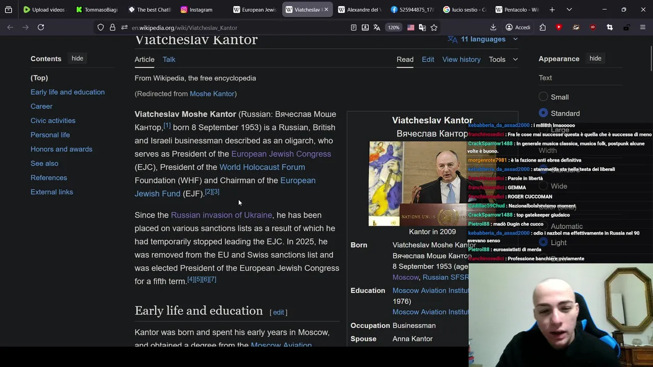The width and height of the screenshot is (653, 367).
Task: Select Standard text size radio
Action: pyautogui.click(x=543, y=113)
